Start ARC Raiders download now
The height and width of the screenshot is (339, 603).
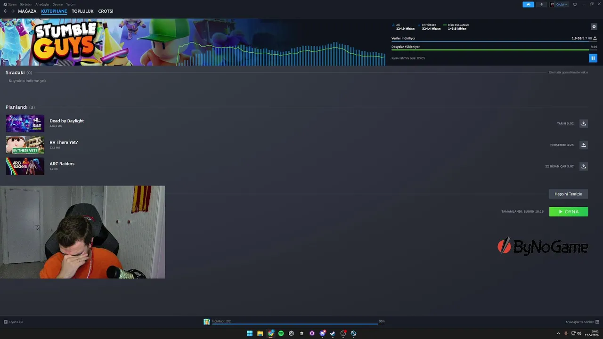coord(584,166)
